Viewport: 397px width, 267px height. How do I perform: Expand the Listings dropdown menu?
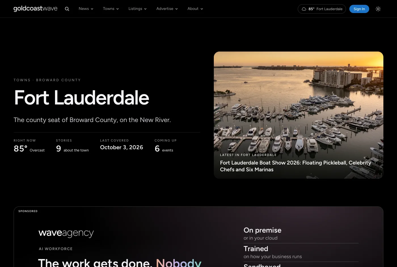138,9
